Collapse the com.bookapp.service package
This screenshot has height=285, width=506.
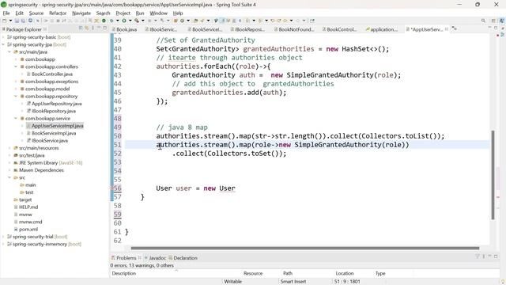(x=16, y=119)
